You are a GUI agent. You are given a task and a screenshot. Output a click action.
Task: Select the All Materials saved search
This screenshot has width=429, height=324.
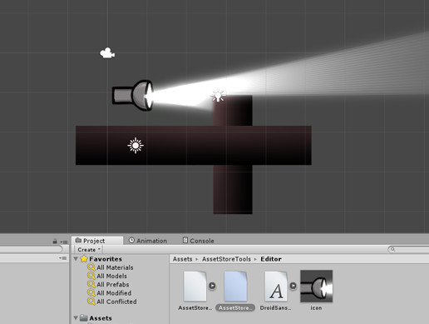coord(115,267)
